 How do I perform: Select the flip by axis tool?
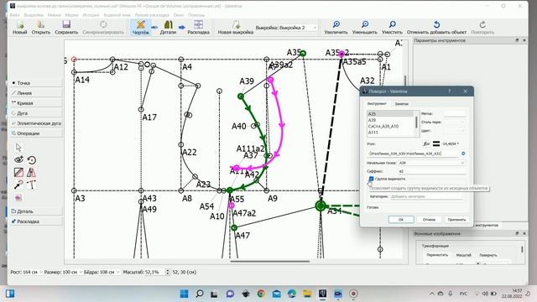pyautogui.click(x=32, y=172)
